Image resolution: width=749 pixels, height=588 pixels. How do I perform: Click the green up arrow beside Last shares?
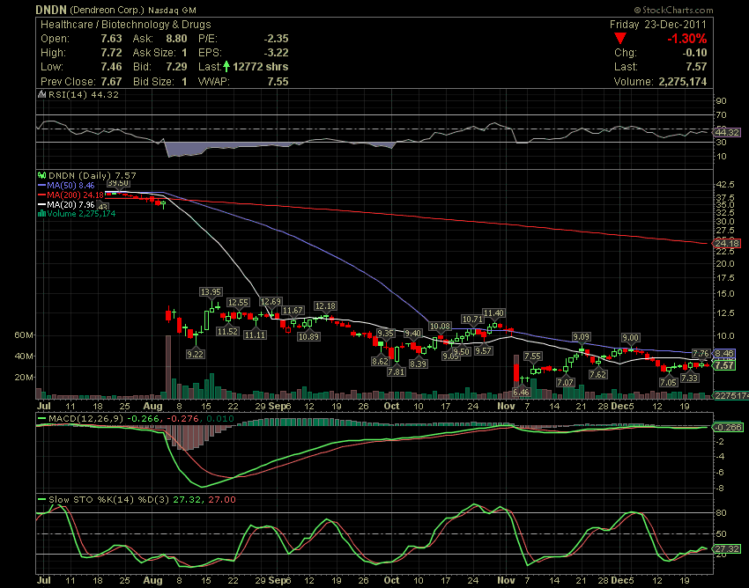226,67
